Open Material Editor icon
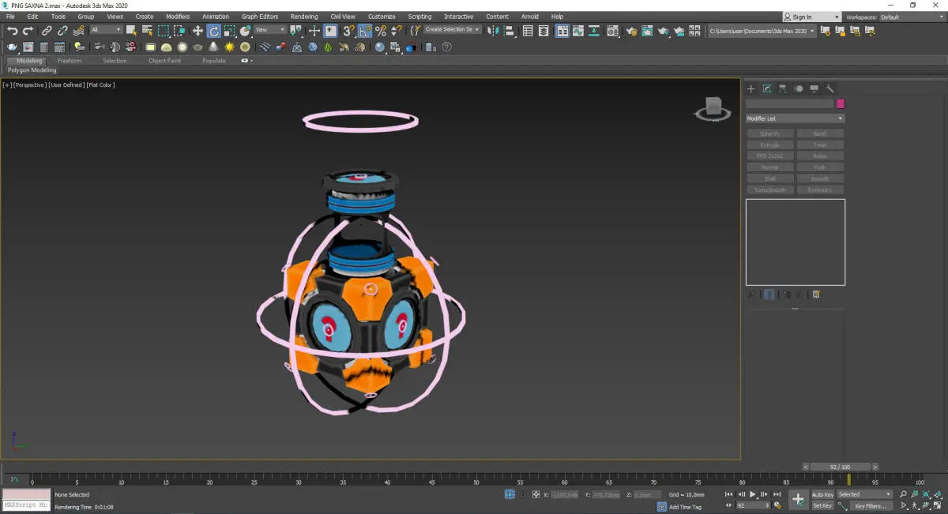 click(x=612, y=31)
